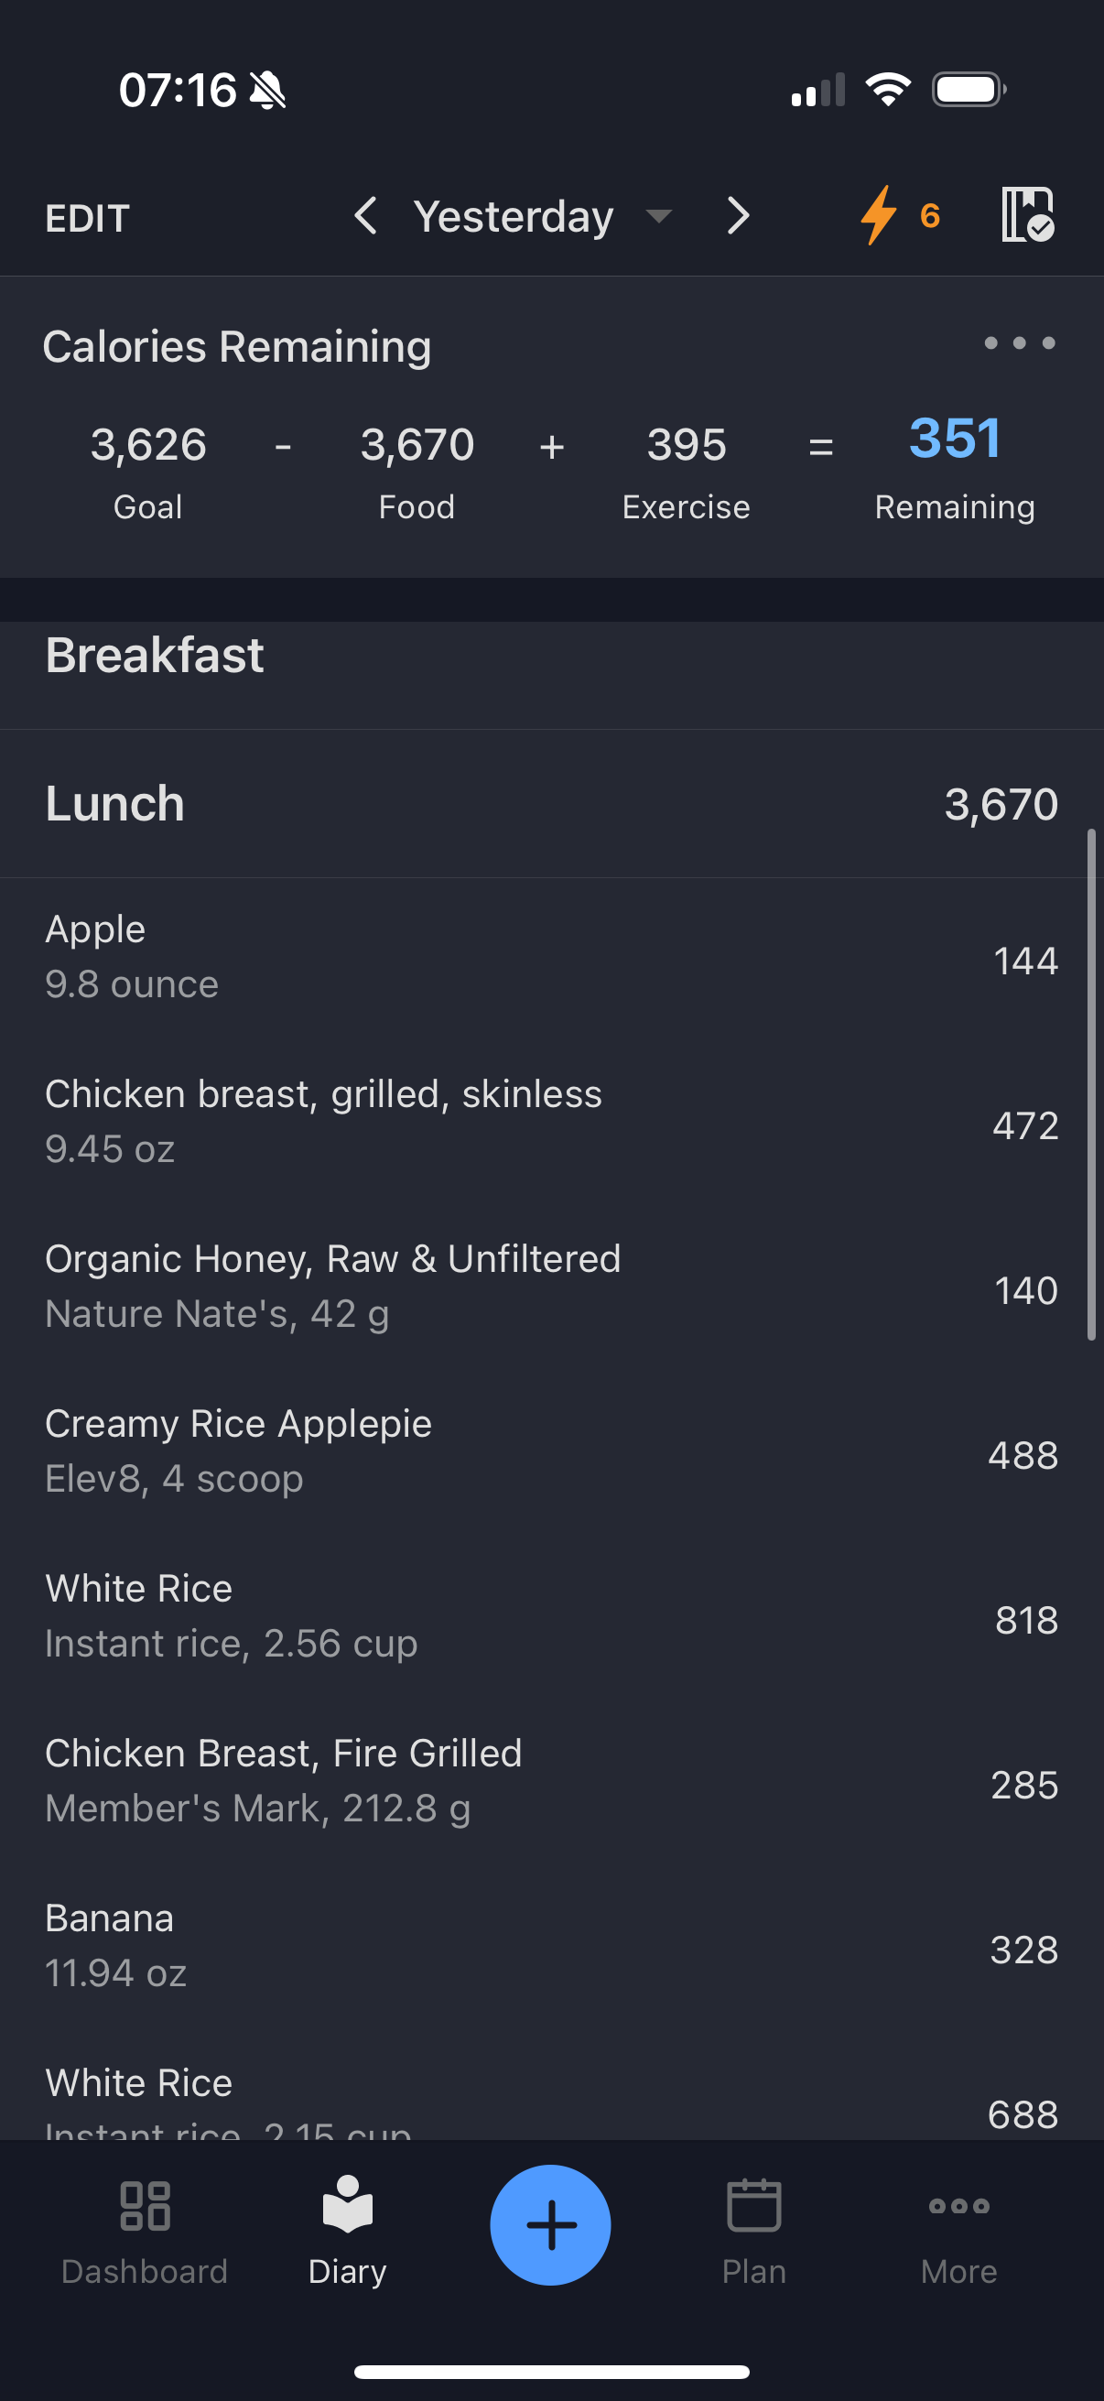Open the Plan calendar icon
This screenshot has height=2401, width=1104.
pos(753,2204)
